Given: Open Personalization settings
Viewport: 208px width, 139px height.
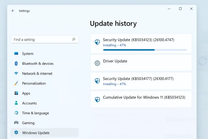Looking at the screenshot, I should click(x=44, y=83).
